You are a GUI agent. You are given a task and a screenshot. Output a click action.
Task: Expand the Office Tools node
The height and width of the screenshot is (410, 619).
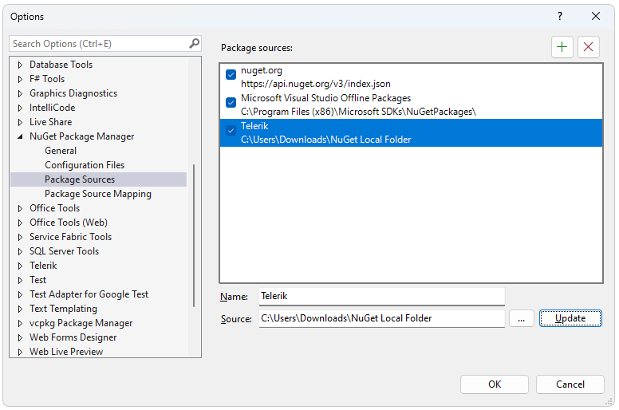pyautogui.click(x=20, y=208)
